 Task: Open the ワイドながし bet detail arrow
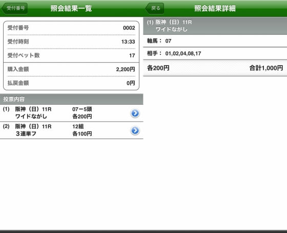coord(135,113)
